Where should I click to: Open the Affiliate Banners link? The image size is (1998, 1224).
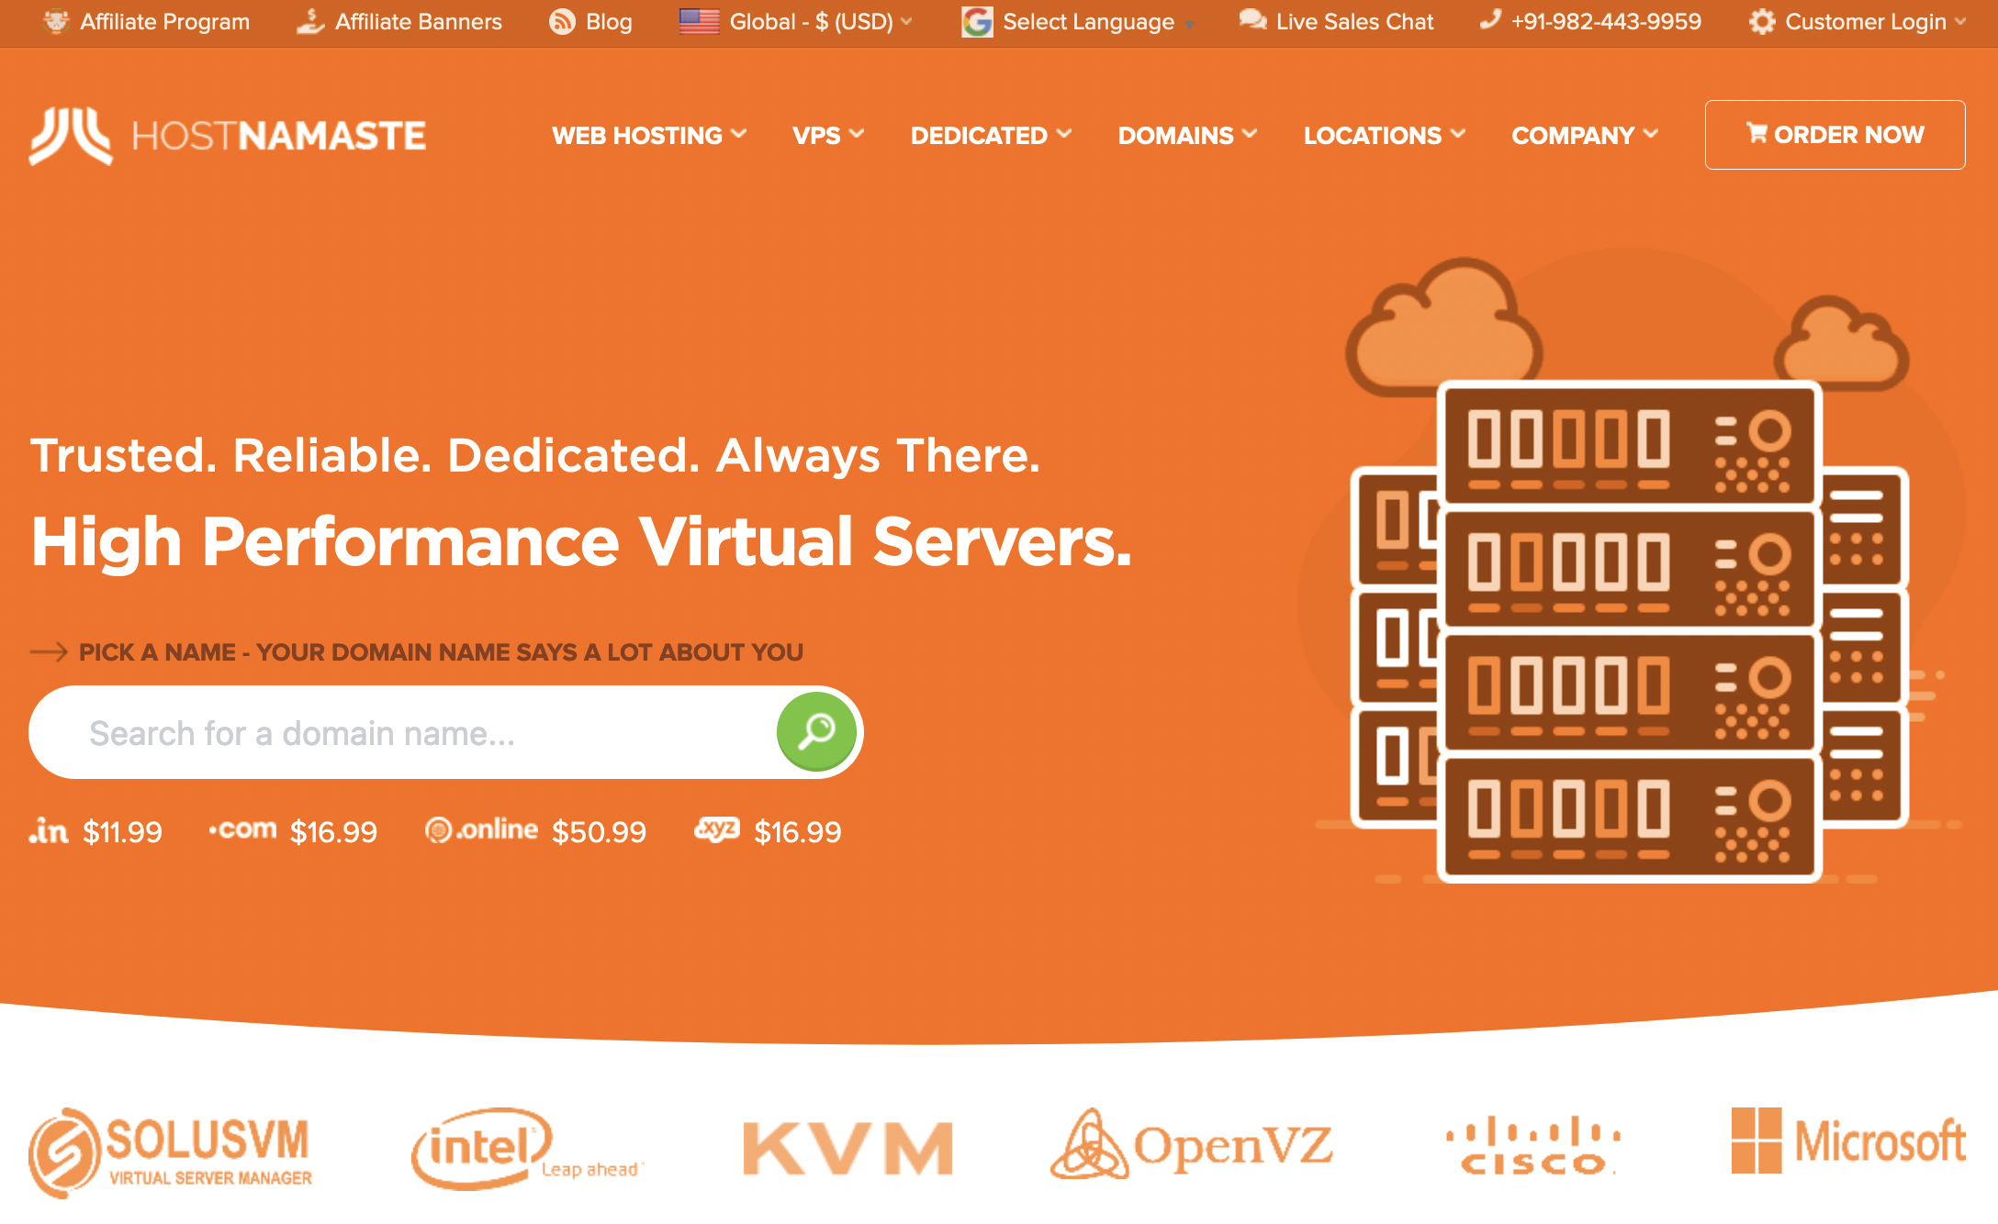pyautogui.click(x=418, y=21)
